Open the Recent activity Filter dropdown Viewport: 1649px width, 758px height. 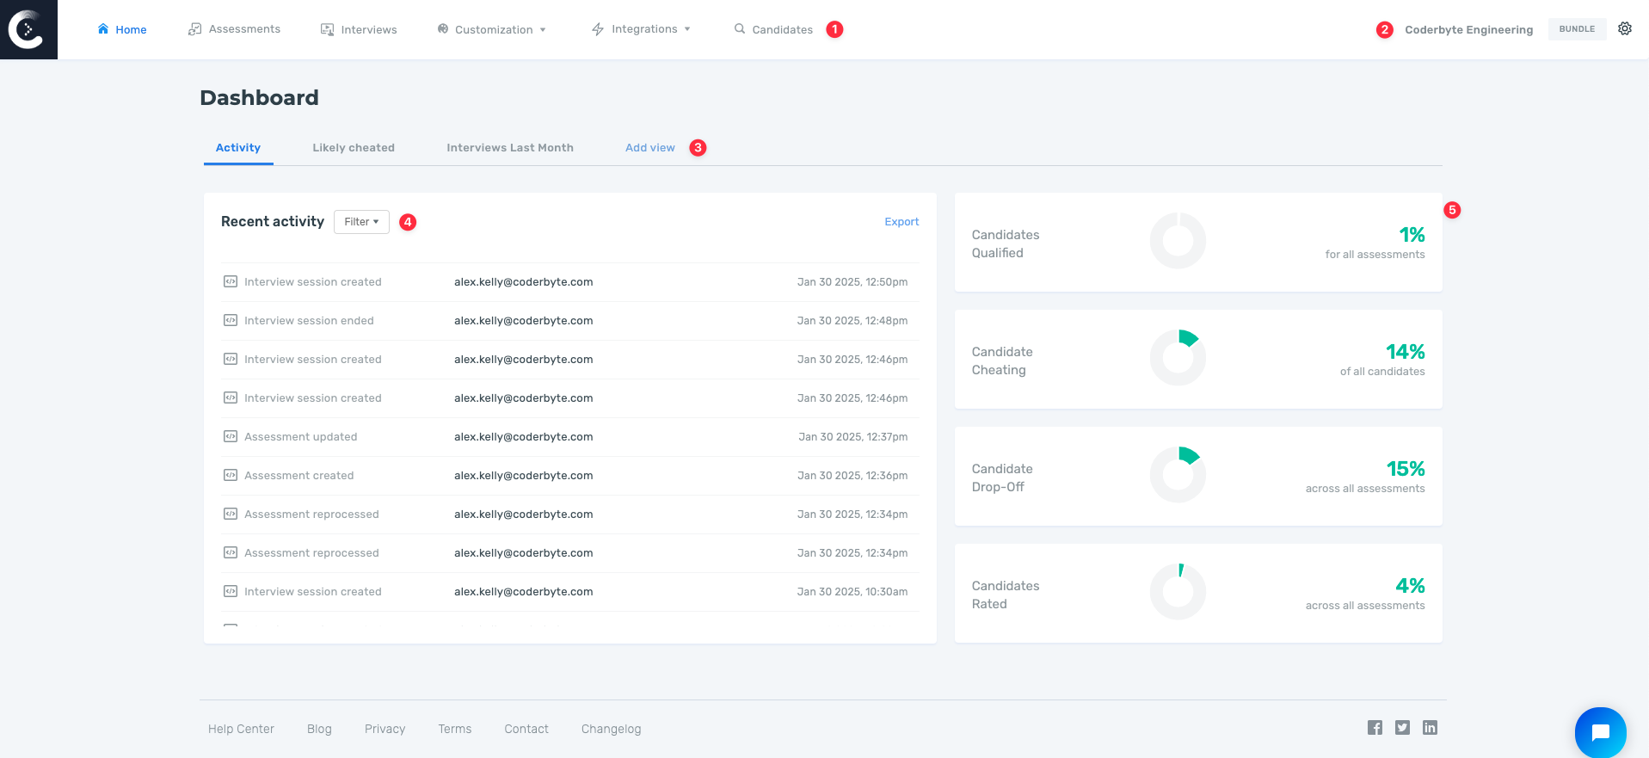point(361,222)
